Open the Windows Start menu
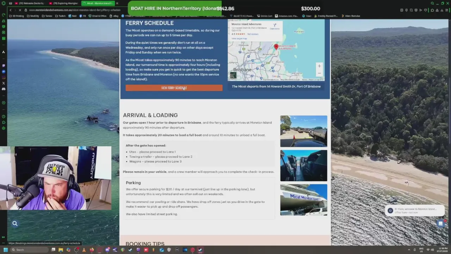This screenshot has width=451, height=254. (x=5, y=250)
